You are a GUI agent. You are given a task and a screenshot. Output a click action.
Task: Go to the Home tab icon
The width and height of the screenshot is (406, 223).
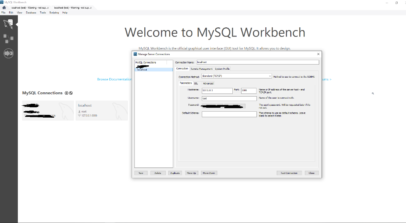point(4,8)
